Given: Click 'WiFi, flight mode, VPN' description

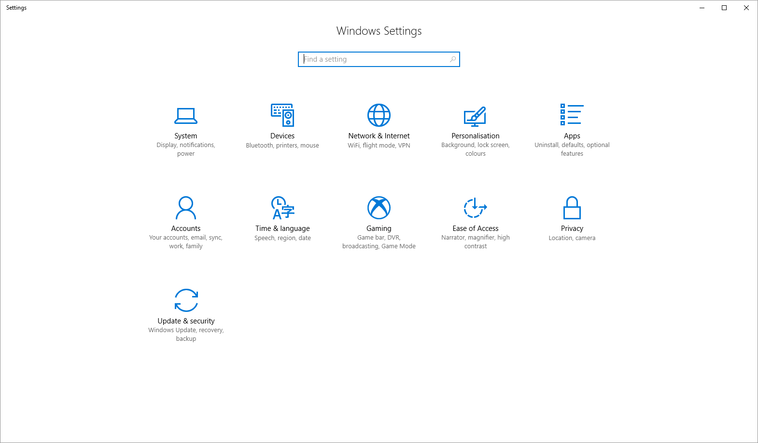Looking at the screenshot, I should [x=379, y=145].
